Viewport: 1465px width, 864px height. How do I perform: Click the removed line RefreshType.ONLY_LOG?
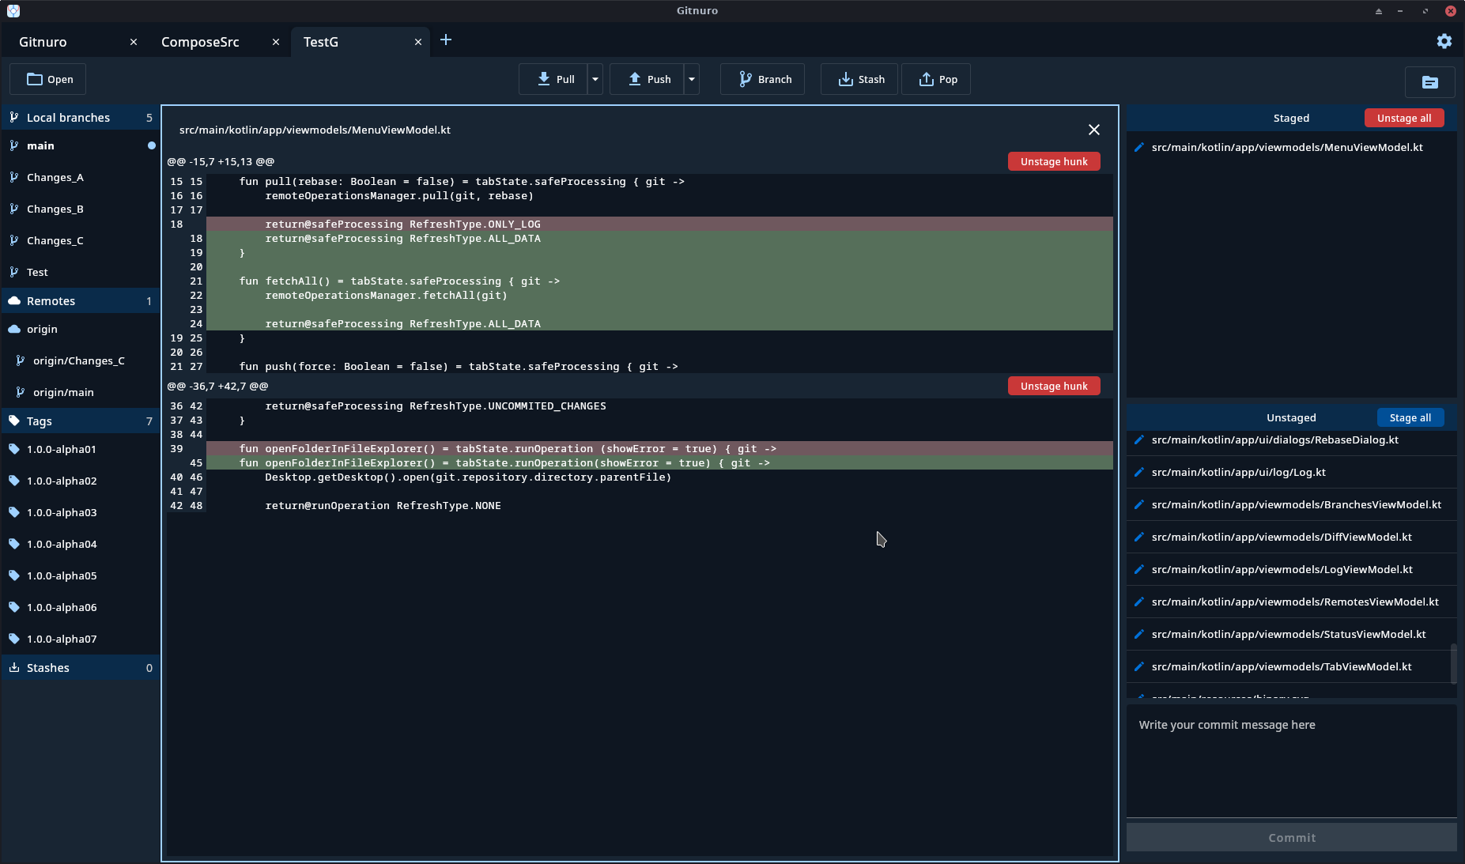pos(659,224)
